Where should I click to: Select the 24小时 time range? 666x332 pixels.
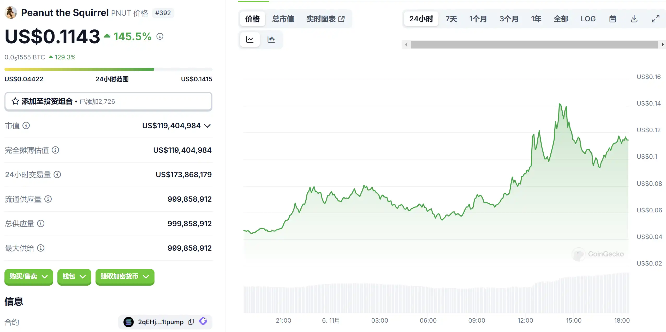(x=421, y=19)
